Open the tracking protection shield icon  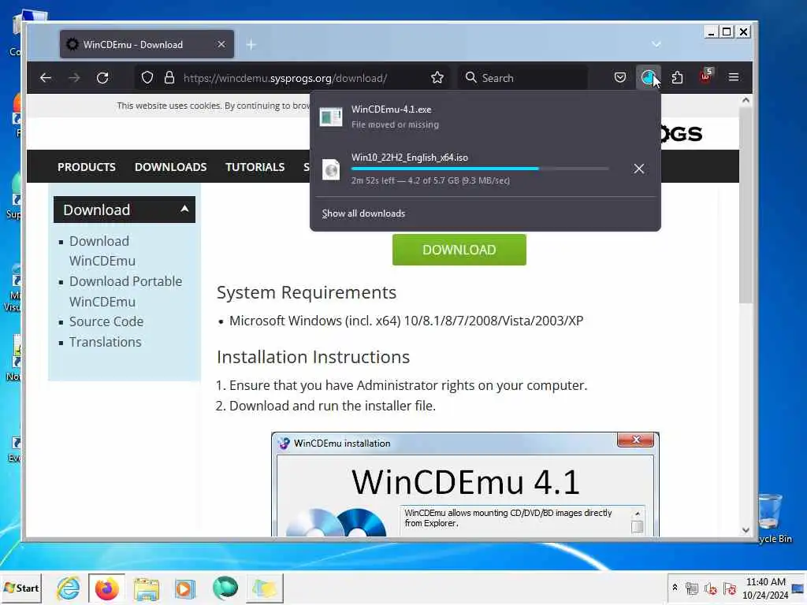[x=147, y=78]
